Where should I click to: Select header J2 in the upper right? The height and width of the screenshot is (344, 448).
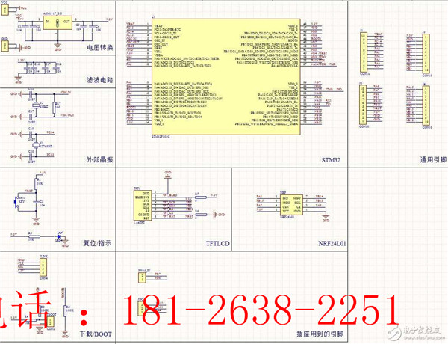426,54
